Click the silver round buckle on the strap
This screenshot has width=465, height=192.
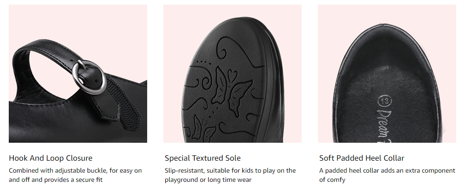(x=89, y=72)
